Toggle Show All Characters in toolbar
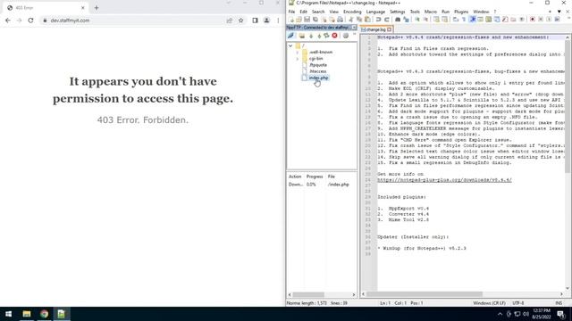The width and height of the screenshot is (572, 321). 464,20
